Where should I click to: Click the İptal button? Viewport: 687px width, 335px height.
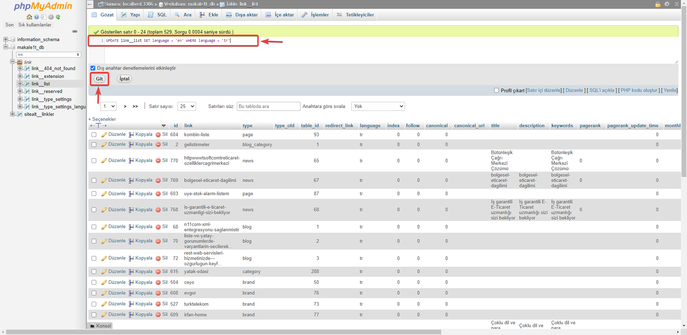[x=124, y=79]
